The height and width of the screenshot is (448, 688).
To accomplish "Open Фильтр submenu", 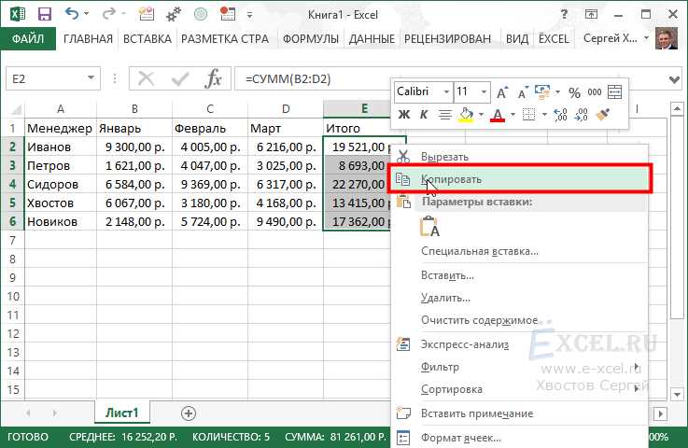I will point(519,367).
